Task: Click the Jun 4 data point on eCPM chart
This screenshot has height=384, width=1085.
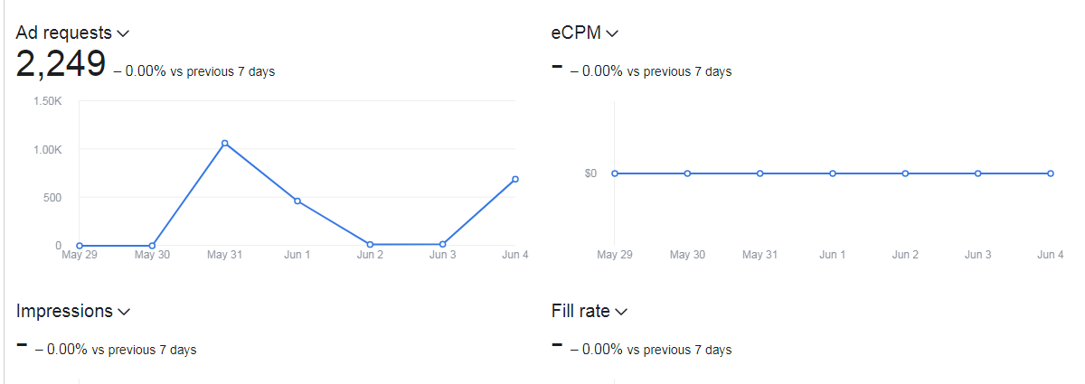Action: pyautogui.click(x=1051, y=173)
